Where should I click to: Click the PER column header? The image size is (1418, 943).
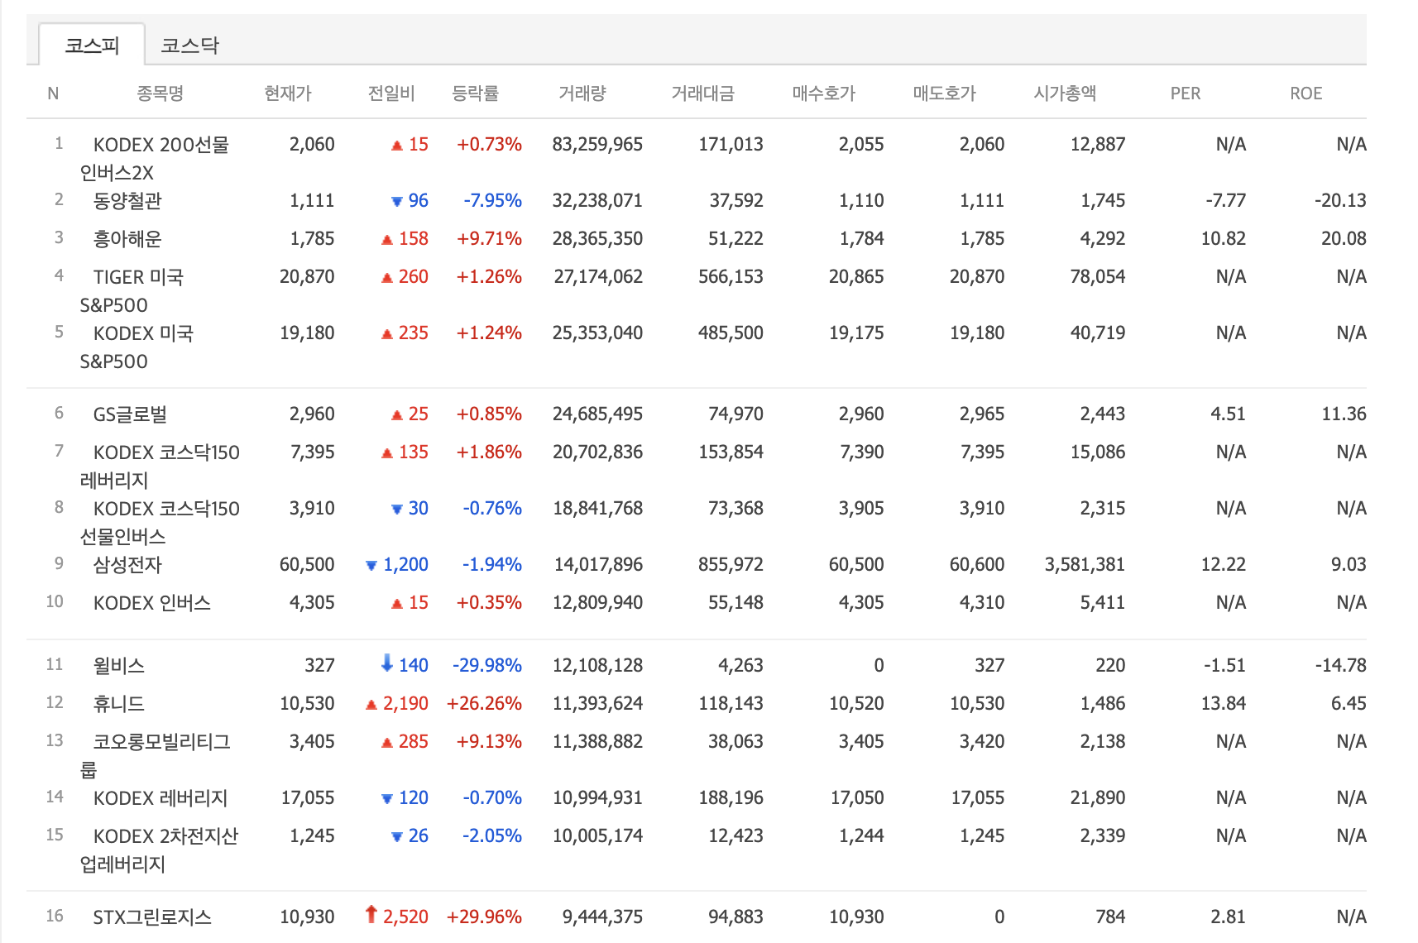[1185, 93]
